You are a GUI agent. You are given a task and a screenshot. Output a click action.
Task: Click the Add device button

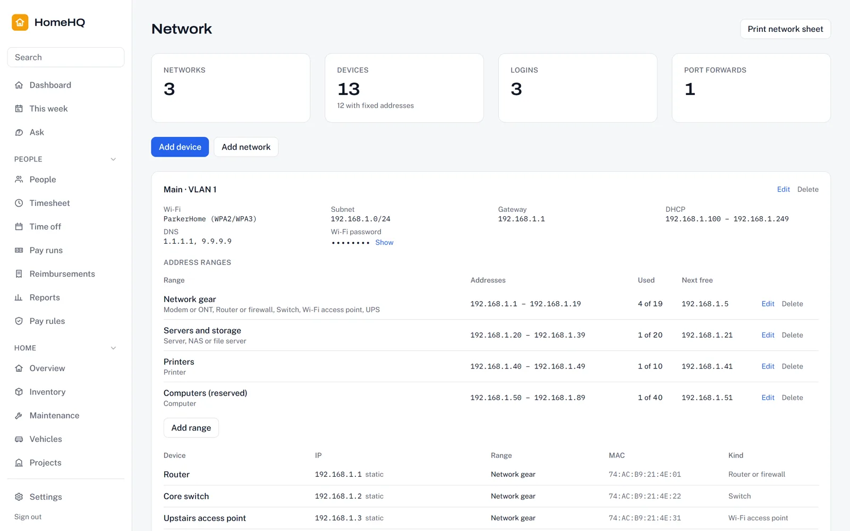(x=180, y=147)
